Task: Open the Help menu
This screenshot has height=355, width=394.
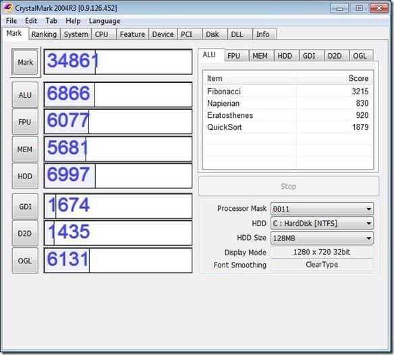Action: click(x=73, y=21)
